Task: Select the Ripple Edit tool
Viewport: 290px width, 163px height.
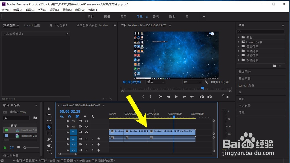Action: pyautogui.click(x=49, y=121)
